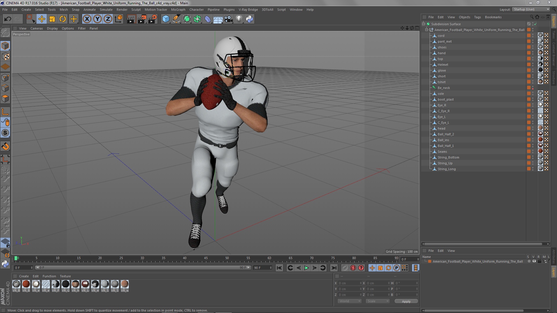
Task: Toggle visibility dots of cord object
Action: 533,36
